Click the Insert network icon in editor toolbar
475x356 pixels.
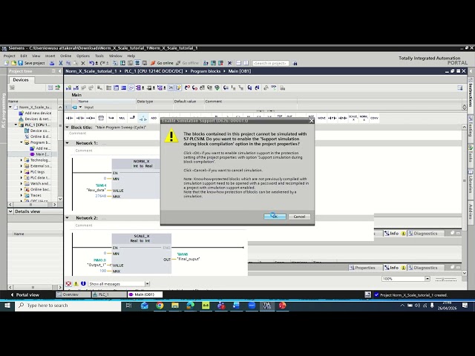[x=68, y=88]
